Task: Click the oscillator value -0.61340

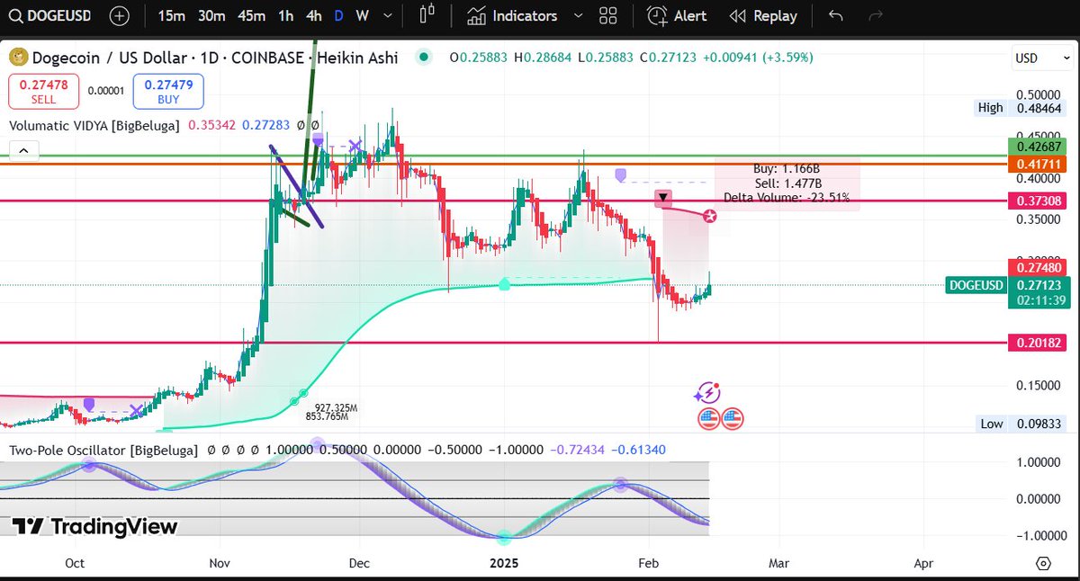Action: coord(638,450)
